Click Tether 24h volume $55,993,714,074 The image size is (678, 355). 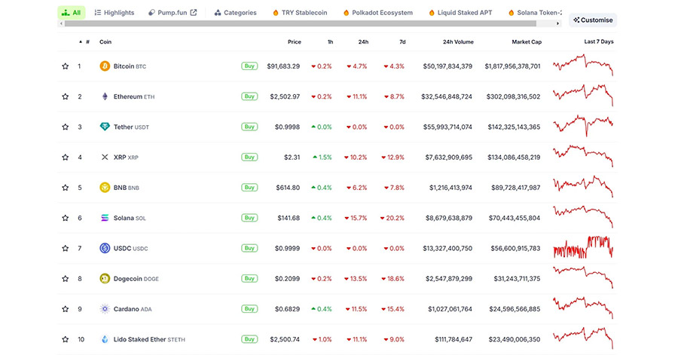click(x=447, y=127)
